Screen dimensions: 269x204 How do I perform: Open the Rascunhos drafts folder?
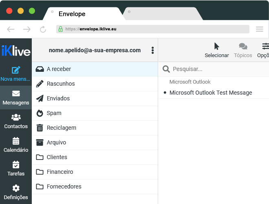click(x=61, y=84)
